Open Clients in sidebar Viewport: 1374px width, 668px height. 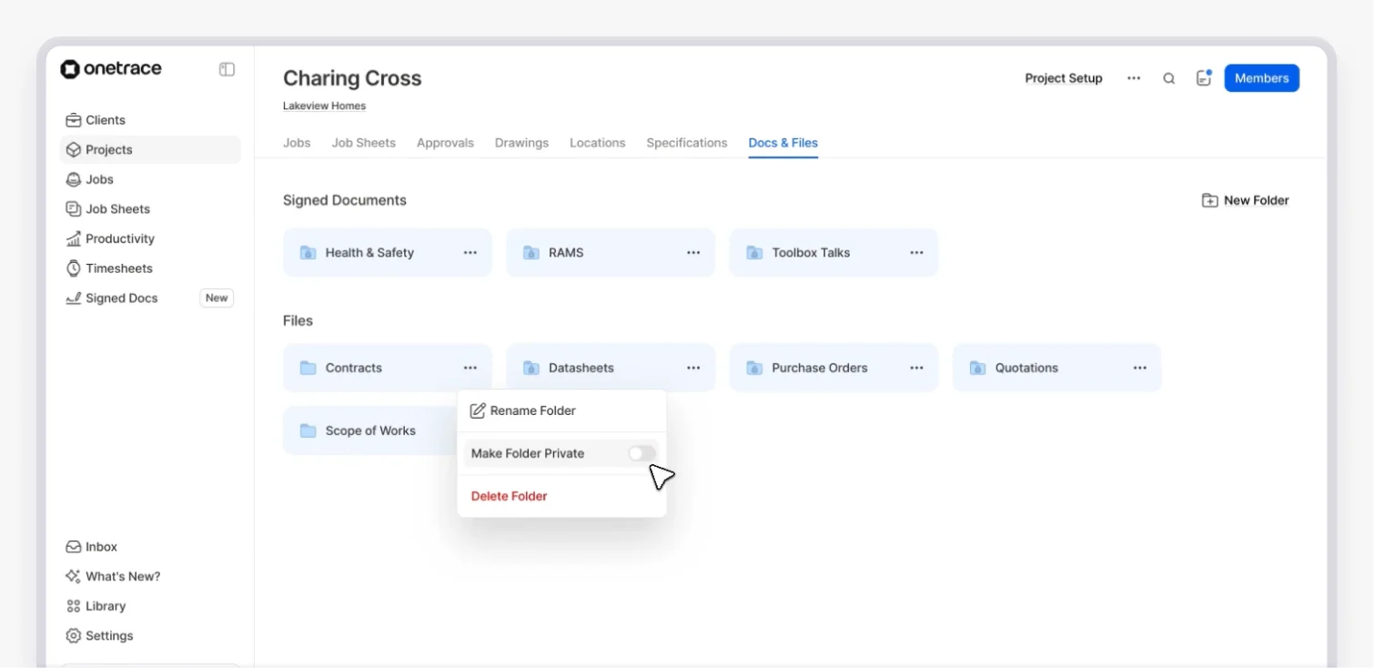150,120
